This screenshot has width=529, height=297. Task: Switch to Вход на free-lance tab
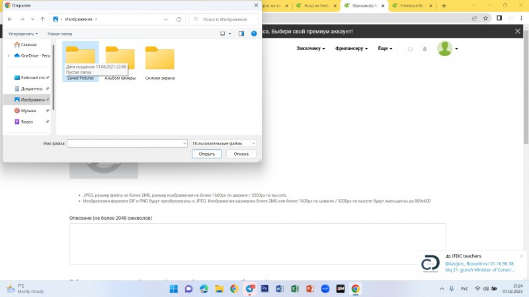[316, 6]
